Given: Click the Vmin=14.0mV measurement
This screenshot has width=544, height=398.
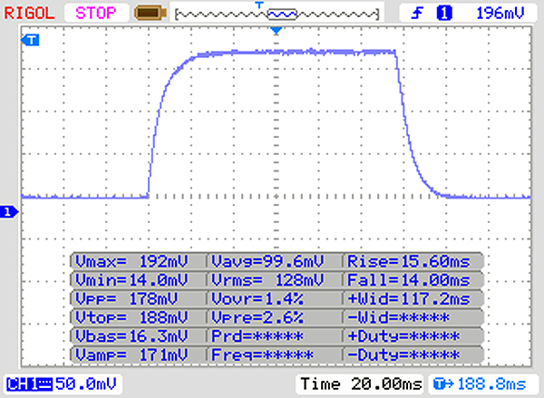Looking at the screenshot, I should point(131,280).
